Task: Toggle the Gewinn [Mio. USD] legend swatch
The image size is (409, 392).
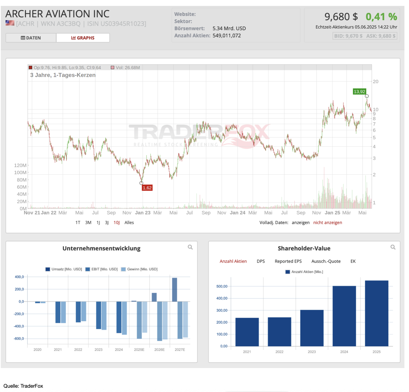Action: pyautogui.click(x=123, y=269)
